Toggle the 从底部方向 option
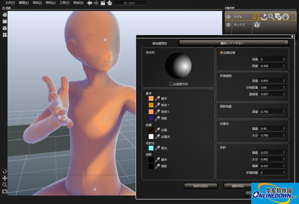 171,84
